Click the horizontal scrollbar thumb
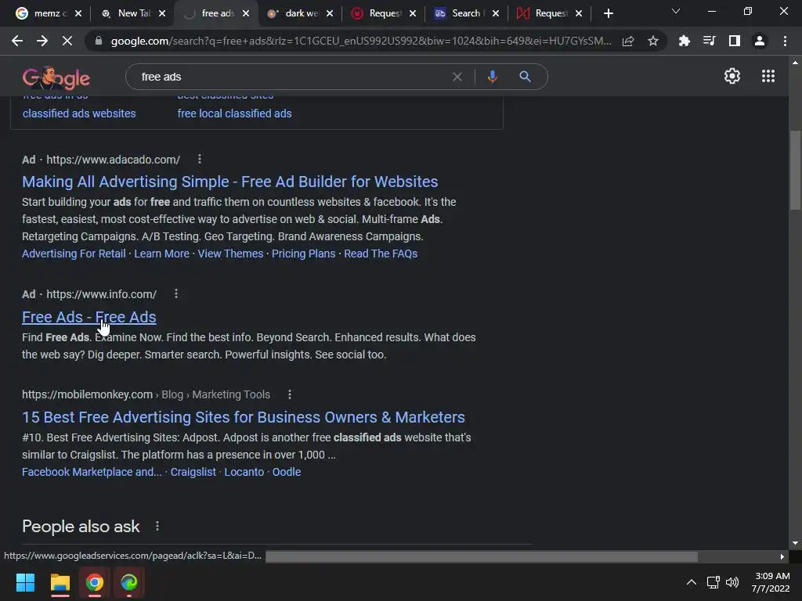The width and height of the screenshot is (802, 601). click(482, 556)
